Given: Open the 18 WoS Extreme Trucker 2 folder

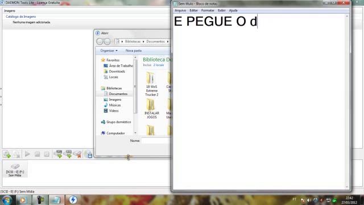Looking at the screenshot, I should tap(152, 84).
